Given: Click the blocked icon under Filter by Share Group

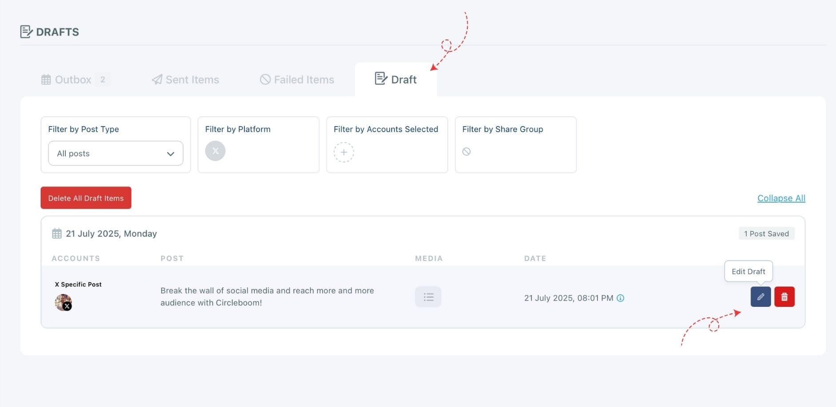Looking at the screenshot, I should [x=467, y=151].
